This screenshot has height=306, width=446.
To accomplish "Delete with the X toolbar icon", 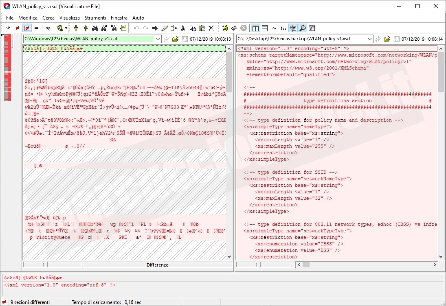I will 211,28.
